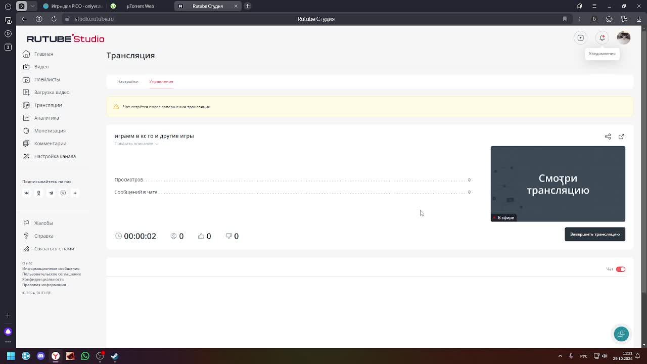Open the Windows Start button
This screenshot has width=647, height=364.
(x=11, y=356)
